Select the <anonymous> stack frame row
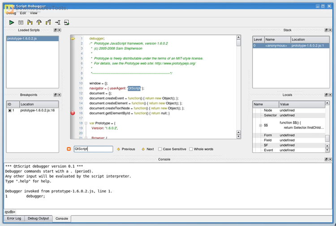This screenshot has height=226, width=336. click(x=291, y=46)
